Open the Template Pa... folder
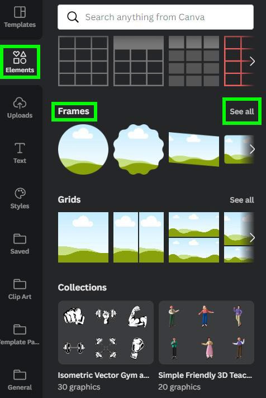The height and width of the screenshot is (398, 266). coord(20,334)
